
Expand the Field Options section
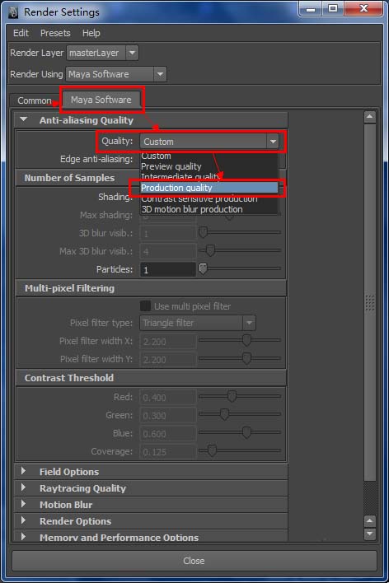click(23, 471)
